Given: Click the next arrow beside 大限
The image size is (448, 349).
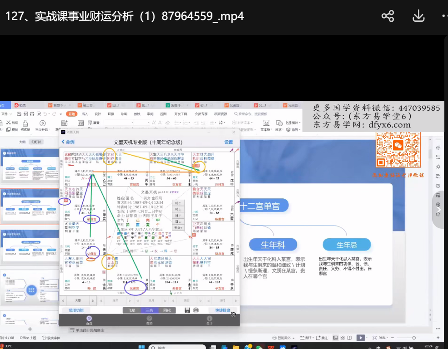Looking at the screenshot, I should 93,300.
